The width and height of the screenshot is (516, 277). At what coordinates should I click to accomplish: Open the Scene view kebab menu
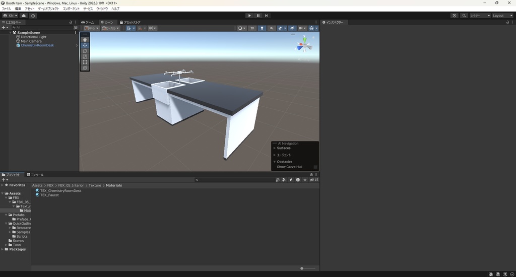coord(316,22)
